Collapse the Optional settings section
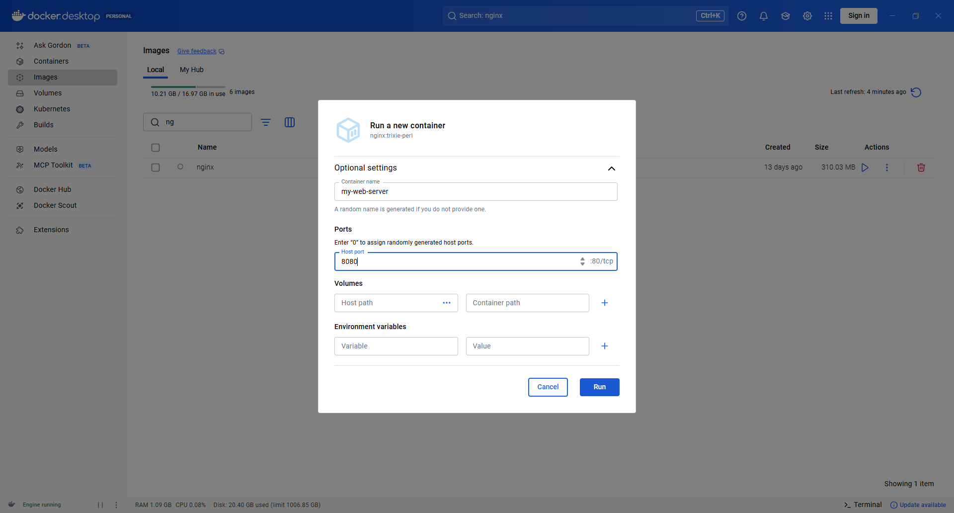Screen dimensions: 954x513 [612, 169]
